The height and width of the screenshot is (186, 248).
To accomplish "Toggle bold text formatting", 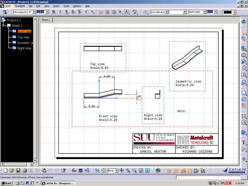I will point(54,12).
